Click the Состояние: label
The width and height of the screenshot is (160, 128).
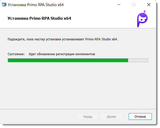coord(16,54)
